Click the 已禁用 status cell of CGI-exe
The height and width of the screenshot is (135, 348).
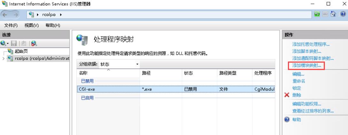[x=190, y=89]
